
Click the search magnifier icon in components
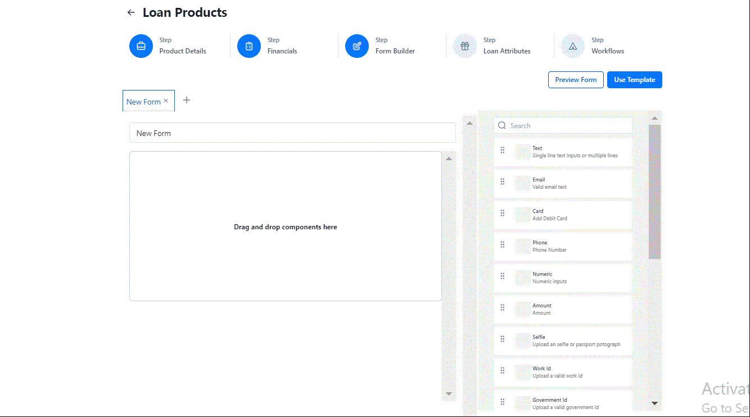pos(502,126)
